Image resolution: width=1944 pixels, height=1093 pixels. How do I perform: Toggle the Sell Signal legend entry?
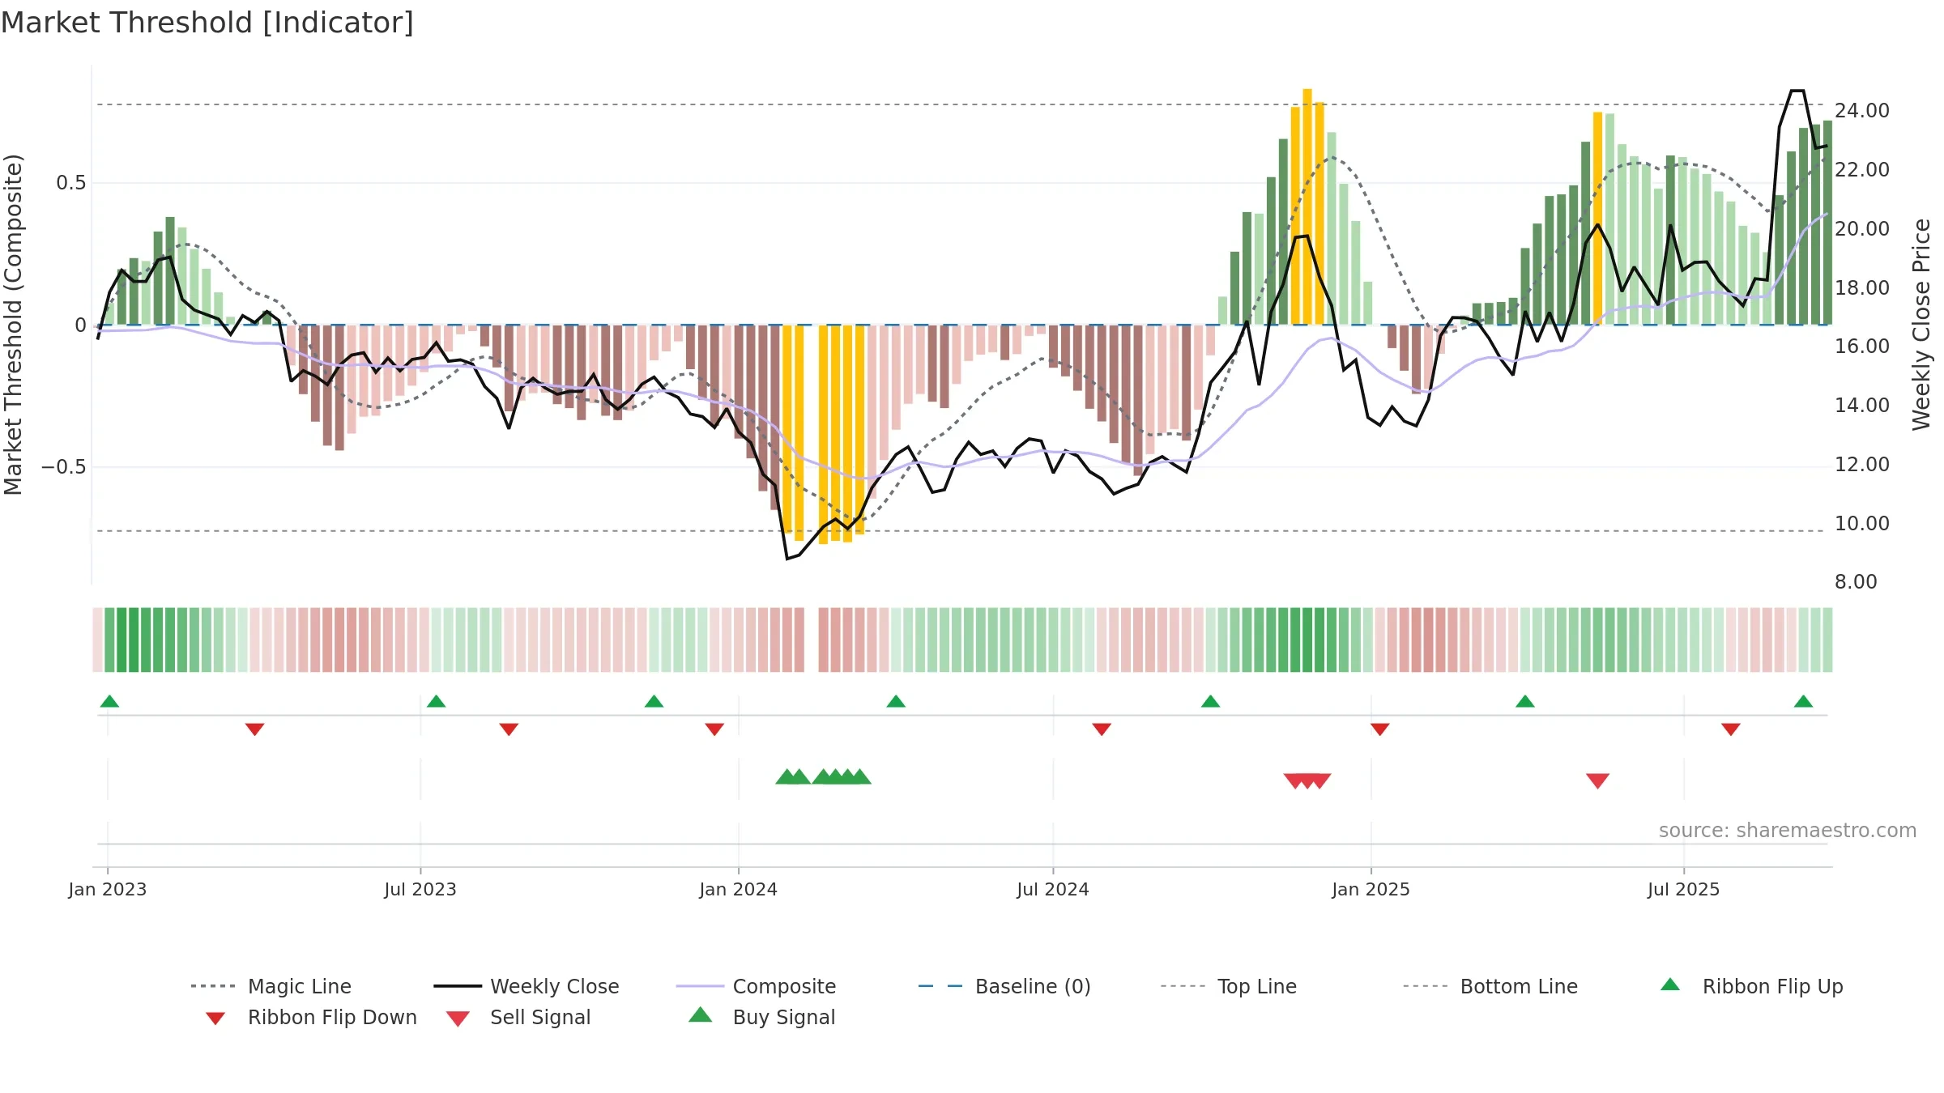[x=518, y=1017]
